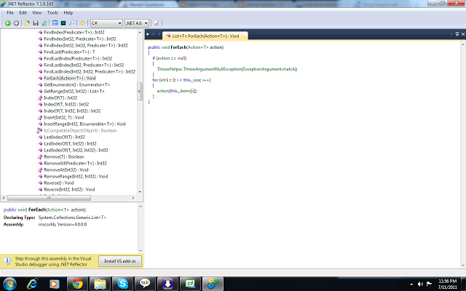Select Reverse() : Void method
466x291 pixels.
tap(58, 183)
